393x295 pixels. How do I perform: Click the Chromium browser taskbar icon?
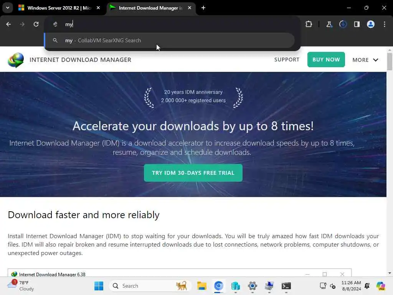point(218,286)
